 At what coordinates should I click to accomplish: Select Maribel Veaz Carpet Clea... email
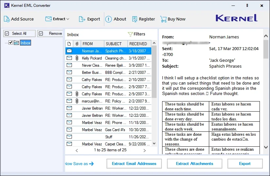108,144
